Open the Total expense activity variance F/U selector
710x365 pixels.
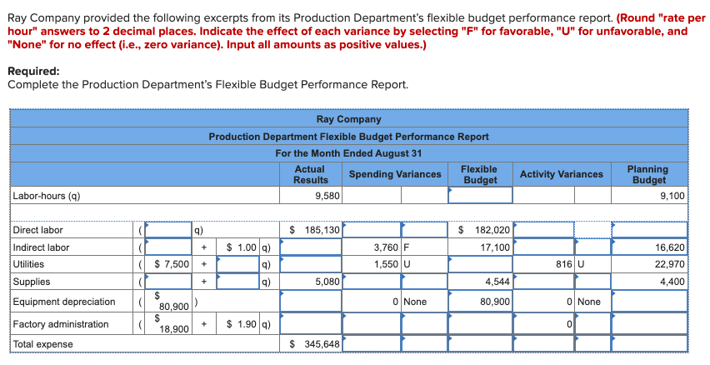tap(592, 343)
